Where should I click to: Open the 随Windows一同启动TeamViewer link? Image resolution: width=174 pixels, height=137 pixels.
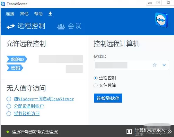[44, 99]
